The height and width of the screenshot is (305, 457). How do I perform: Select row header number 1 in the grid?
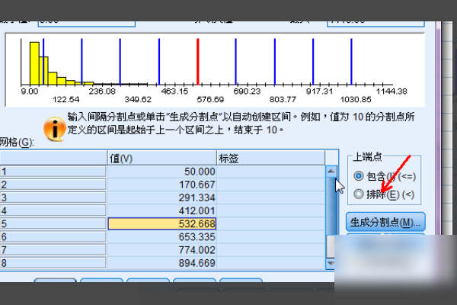[53, 172]
